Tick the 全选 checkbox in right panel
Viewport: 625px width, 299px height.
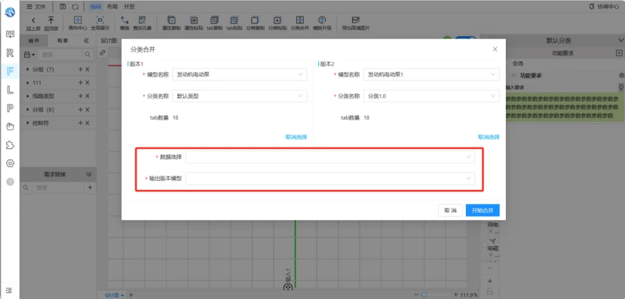click(x=508, y=63)
